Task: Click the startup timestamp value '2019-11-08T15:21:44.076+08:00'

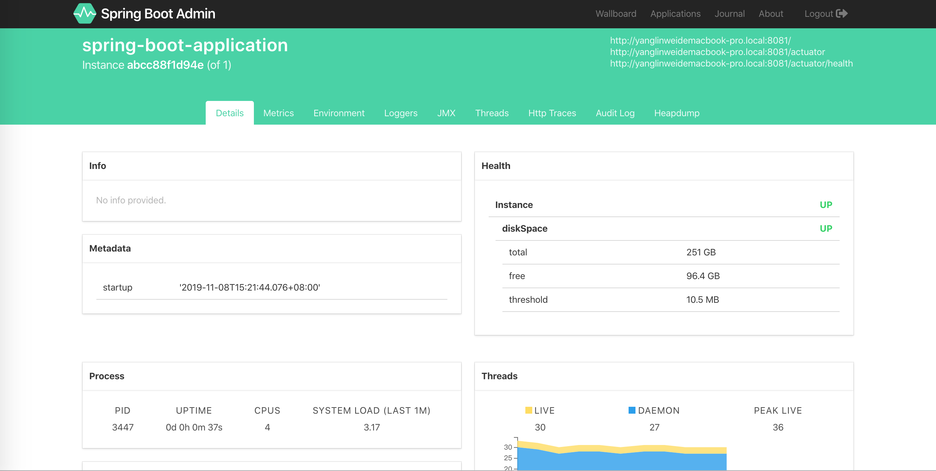Action: point(250,287)
